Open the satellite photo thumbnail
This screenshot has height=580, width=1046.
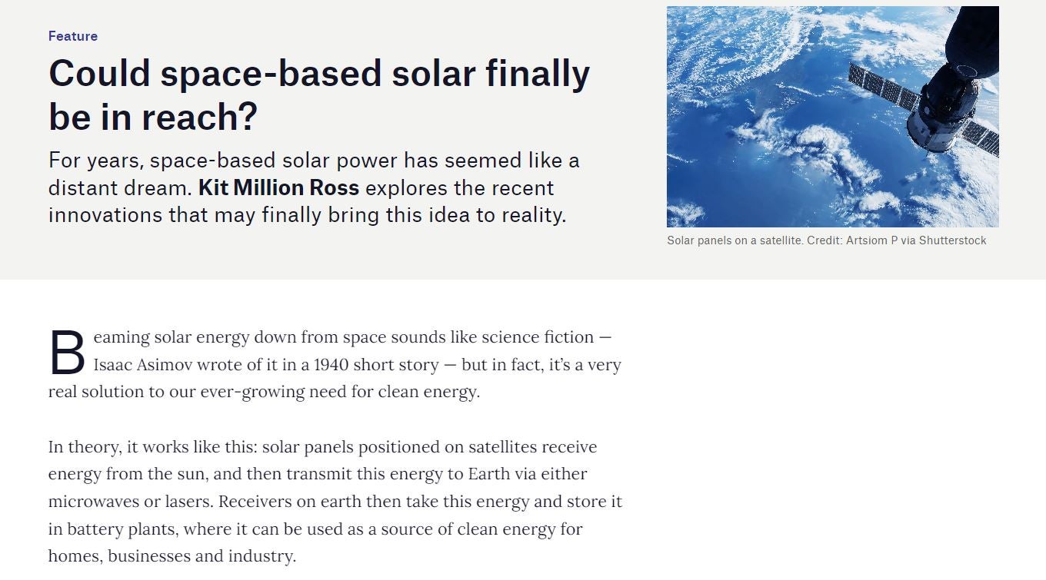[x=832, y=117]
